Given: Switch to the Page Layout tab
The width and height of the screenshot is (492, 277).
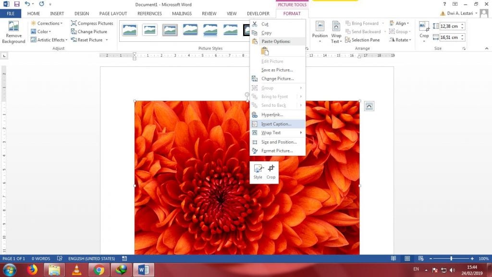Looking at the screenshot, I should point(113,13).
